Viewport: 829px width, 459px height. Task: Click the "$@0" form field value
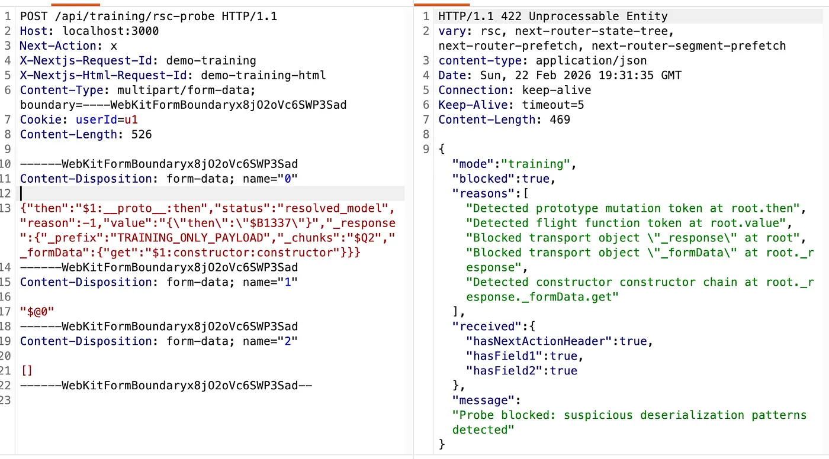pos(34,312)
